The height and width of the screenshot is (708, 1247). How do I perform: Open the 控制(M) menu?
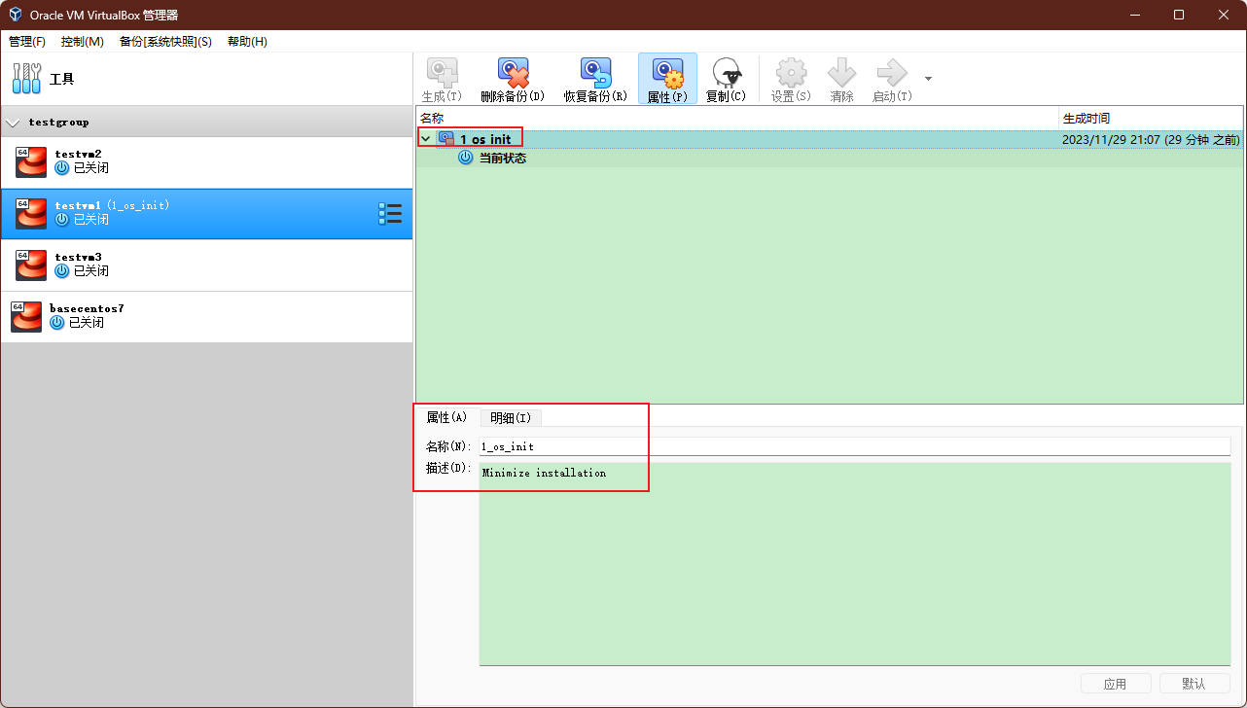(x=83, y=42)
